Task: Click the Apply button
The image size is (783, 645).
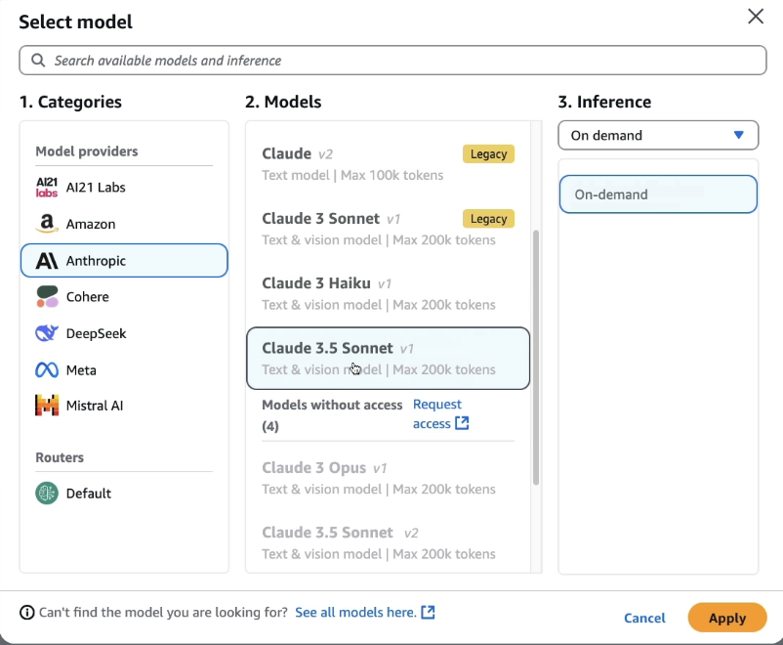Action: pyautogui.click(x=727, y=618)
